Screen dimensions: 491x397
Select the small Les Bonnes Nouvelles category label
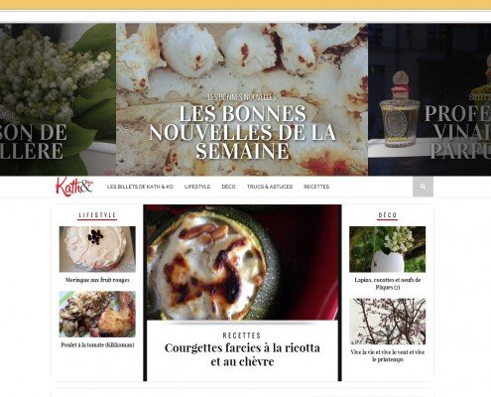tap(242, 97)
